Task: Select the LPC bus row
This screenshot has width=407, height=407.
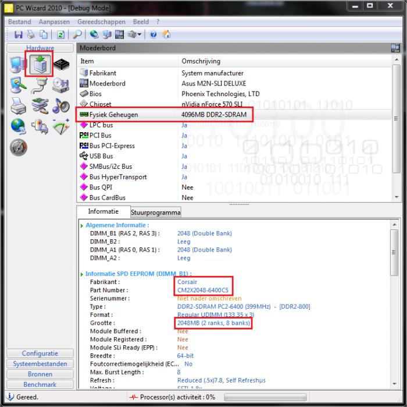Action: click(x=234, y=125)
